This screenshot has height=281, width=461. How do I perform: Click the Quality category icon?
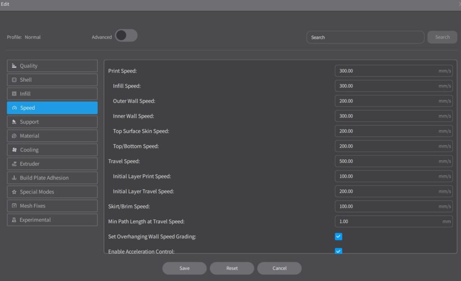pyautogui.click(x=14, y=66)
